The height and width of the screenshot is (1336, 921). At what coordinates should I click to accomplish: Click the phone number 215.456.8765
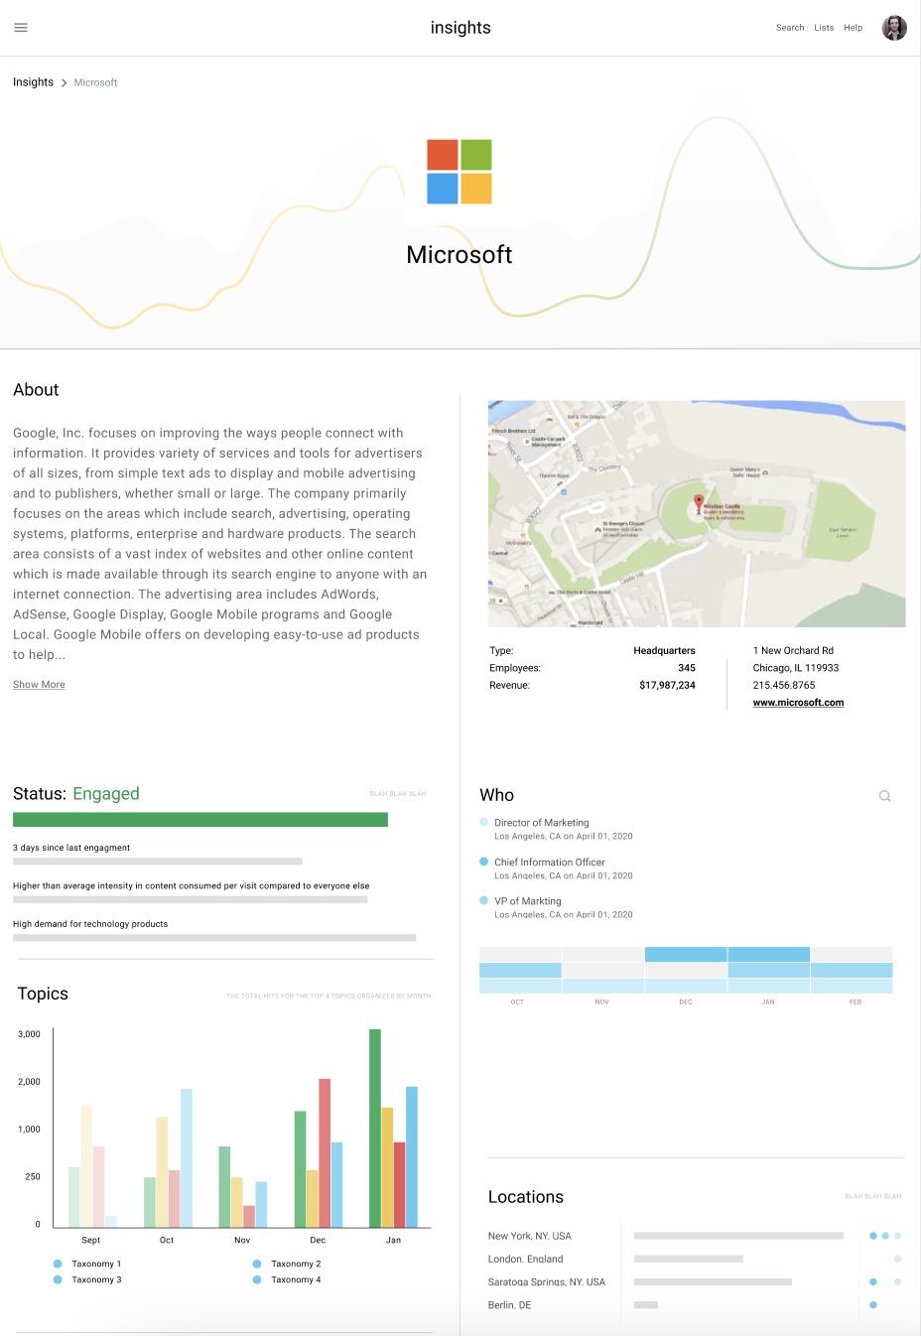(x=784, y=685)
